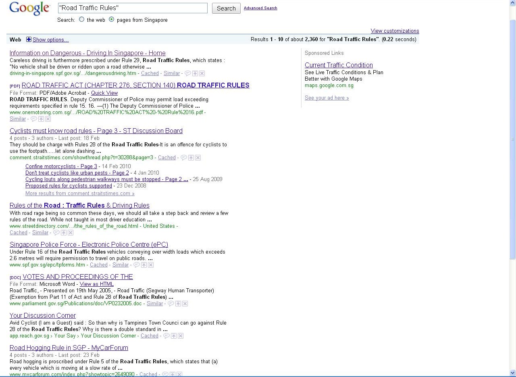Remove the onemotoring.com.sg PDF result

pyautogui.click(x=48, y=119)
